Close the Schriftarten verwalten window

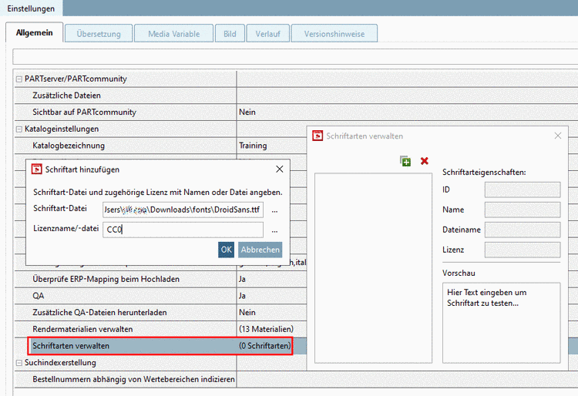[x=558, y=136]
